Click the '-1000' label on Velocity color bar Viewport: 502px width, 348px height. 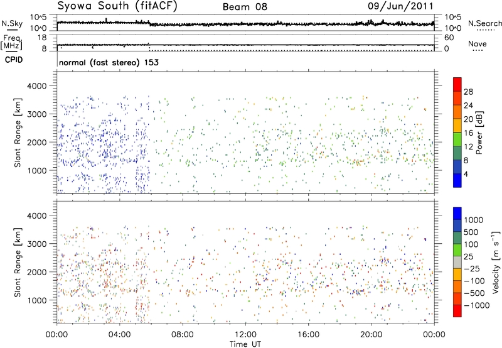click(477, 305)
